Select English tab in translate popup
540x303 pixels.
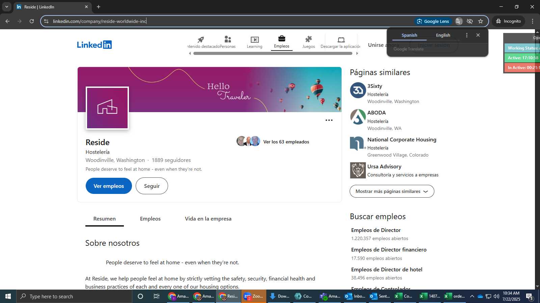(x=443, y=35)
